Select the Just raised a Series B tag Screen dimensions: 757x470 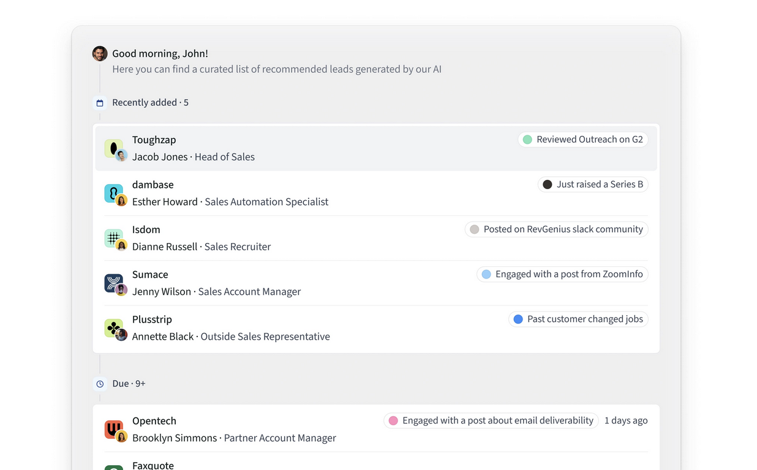click(x=592, y=184)
